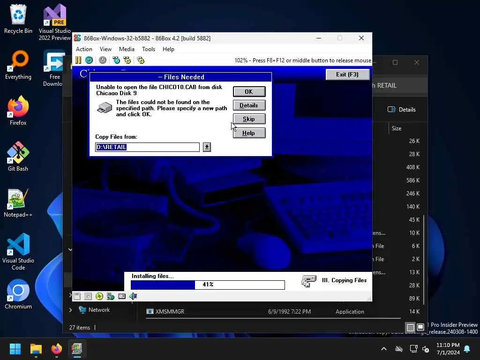This screenshot has height=360, width=480.
Task: Click the 86Box Ctrl+Alt+Del toolbar icon
Action: [x=116, y=60]
